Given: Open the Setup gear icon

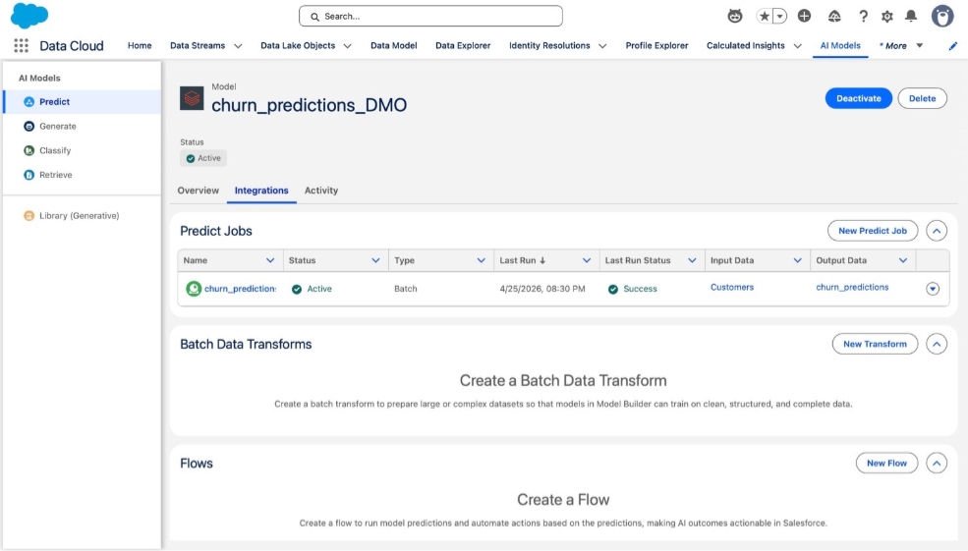Looking at the screenshot, I should [x=887, y=16].
